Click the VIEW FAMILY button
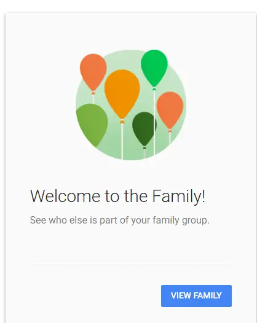The image size is (257, 323). [x=196, y=296]
